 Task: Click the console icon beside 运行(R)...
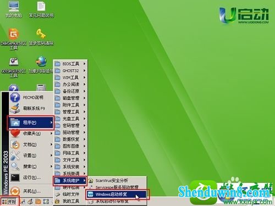[x=15, y=177]
